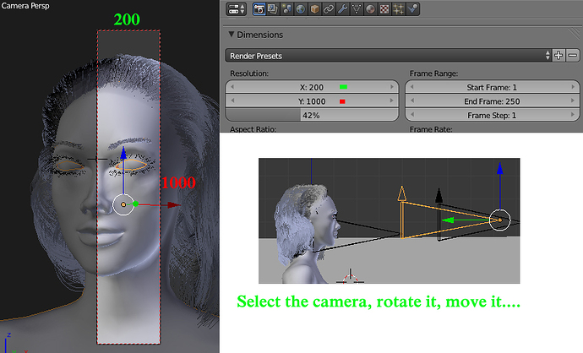Click the Camera Persp view label

(x=25, y=6)
